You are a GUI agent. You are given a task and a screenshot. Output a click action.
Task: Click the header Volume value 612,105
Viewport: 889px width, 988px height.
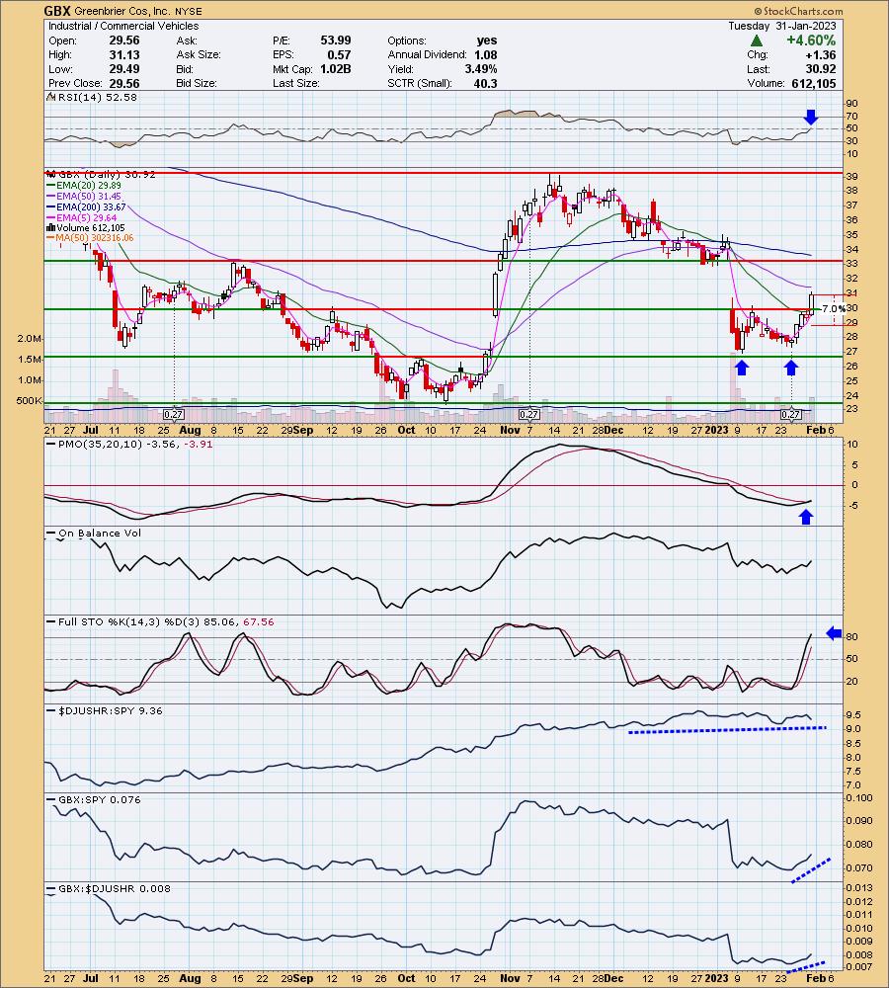(814, 83)
